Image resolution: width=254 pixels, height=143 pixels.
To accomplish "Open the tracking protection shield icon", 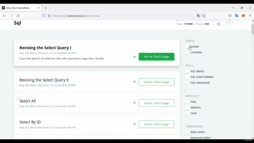I will point(44,16).
